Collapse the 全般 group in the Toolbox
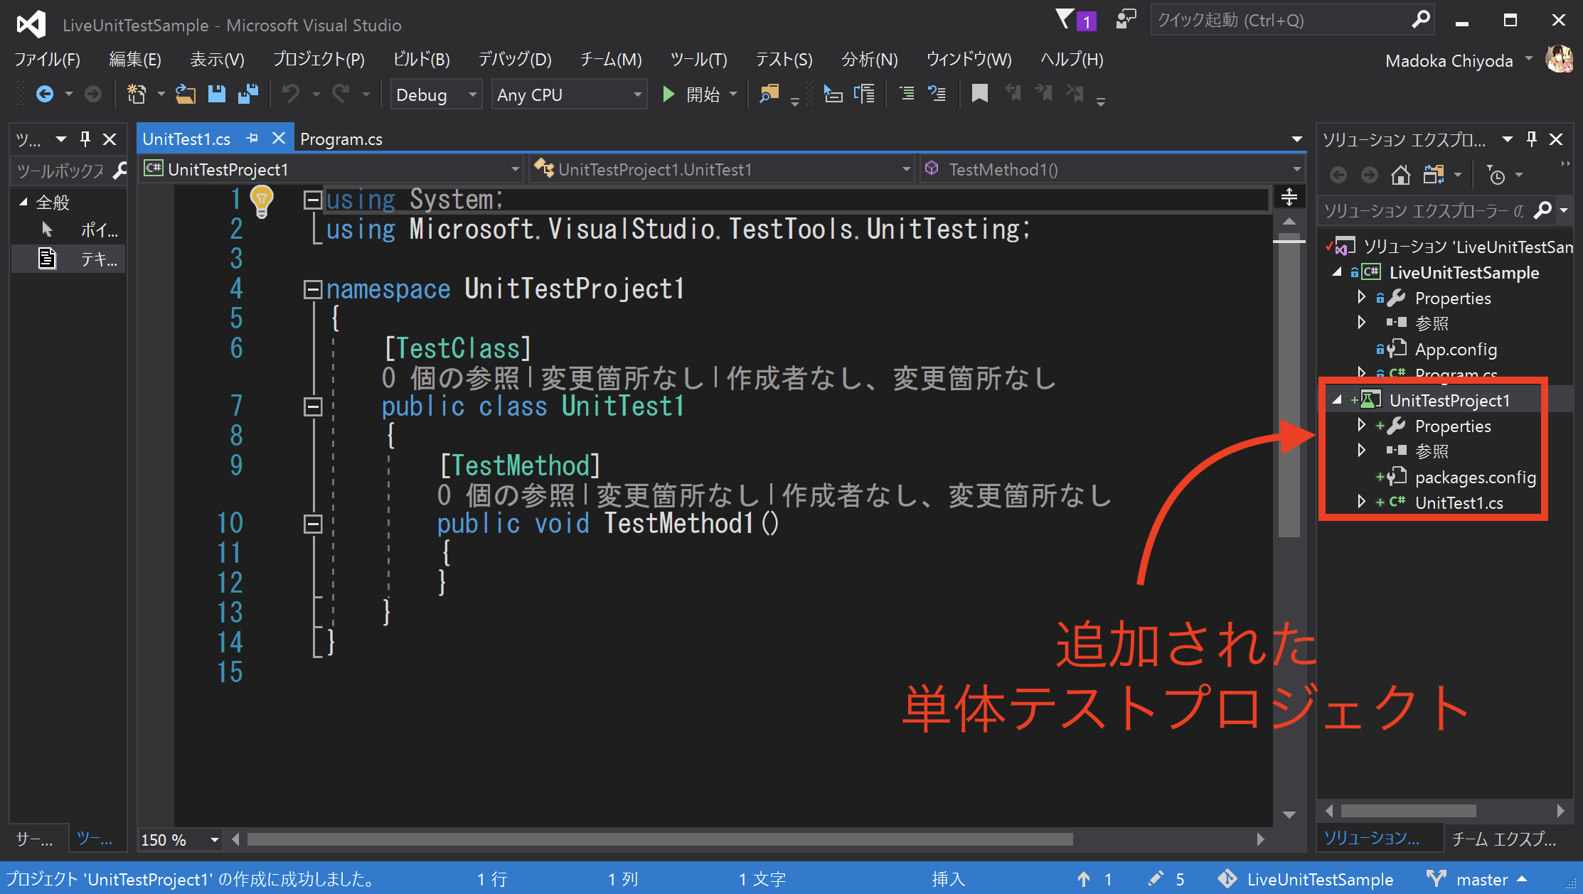Viewport: 1583px width, 894px height. (x=23, y=203)
